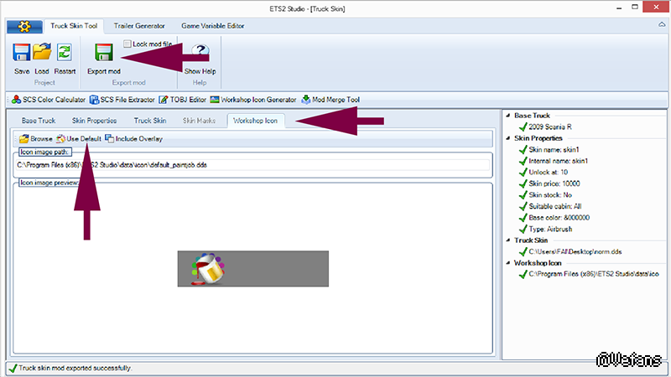Open the Workshop Icon Generator tool
Screen dimensions: 671x377
253,100
